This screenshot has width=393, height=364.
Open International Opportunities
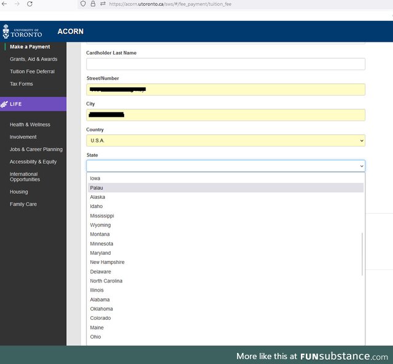click(x=25, y=177)
